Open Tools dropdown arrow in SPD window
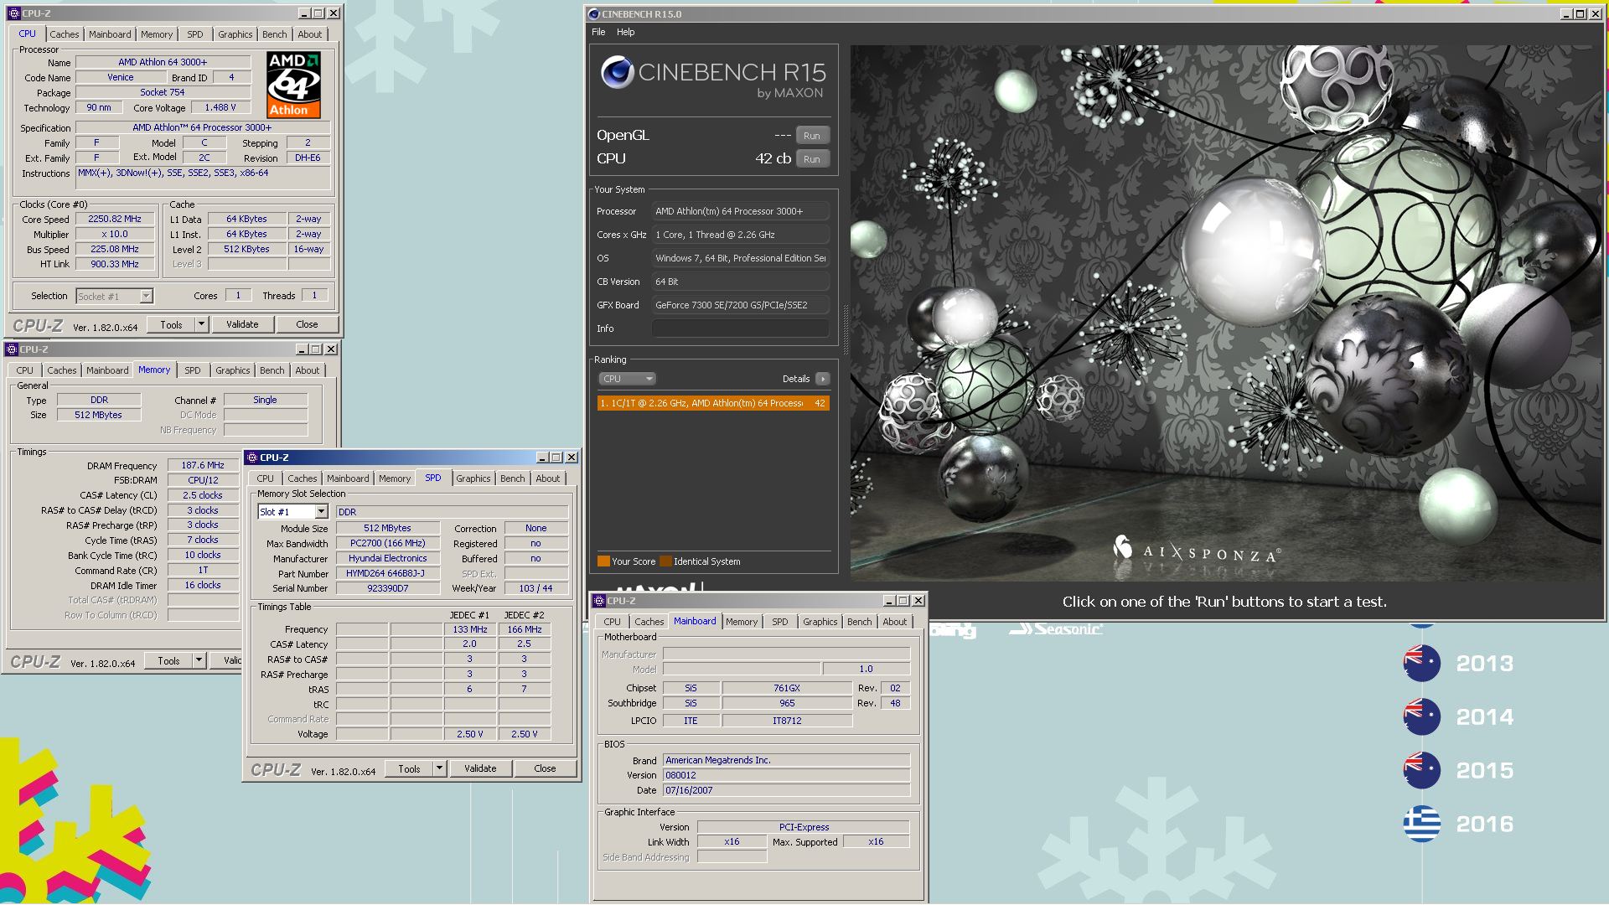1609x905 pixels. point(439,768)
